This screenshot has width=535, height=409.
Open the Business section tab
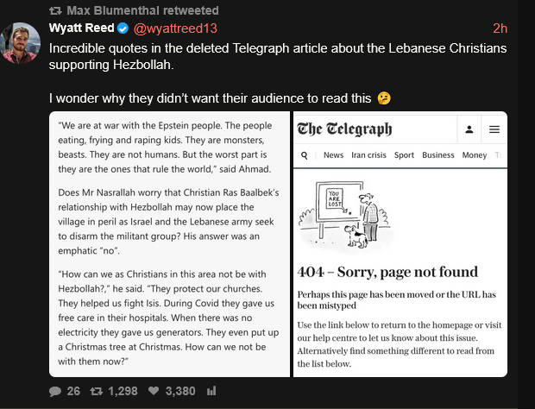pos(438,154)
